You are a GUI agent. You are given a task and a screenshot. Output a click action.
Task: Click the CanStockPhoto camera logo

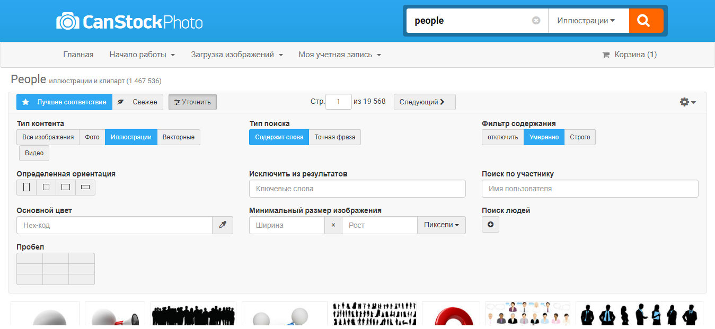(129, 22)
